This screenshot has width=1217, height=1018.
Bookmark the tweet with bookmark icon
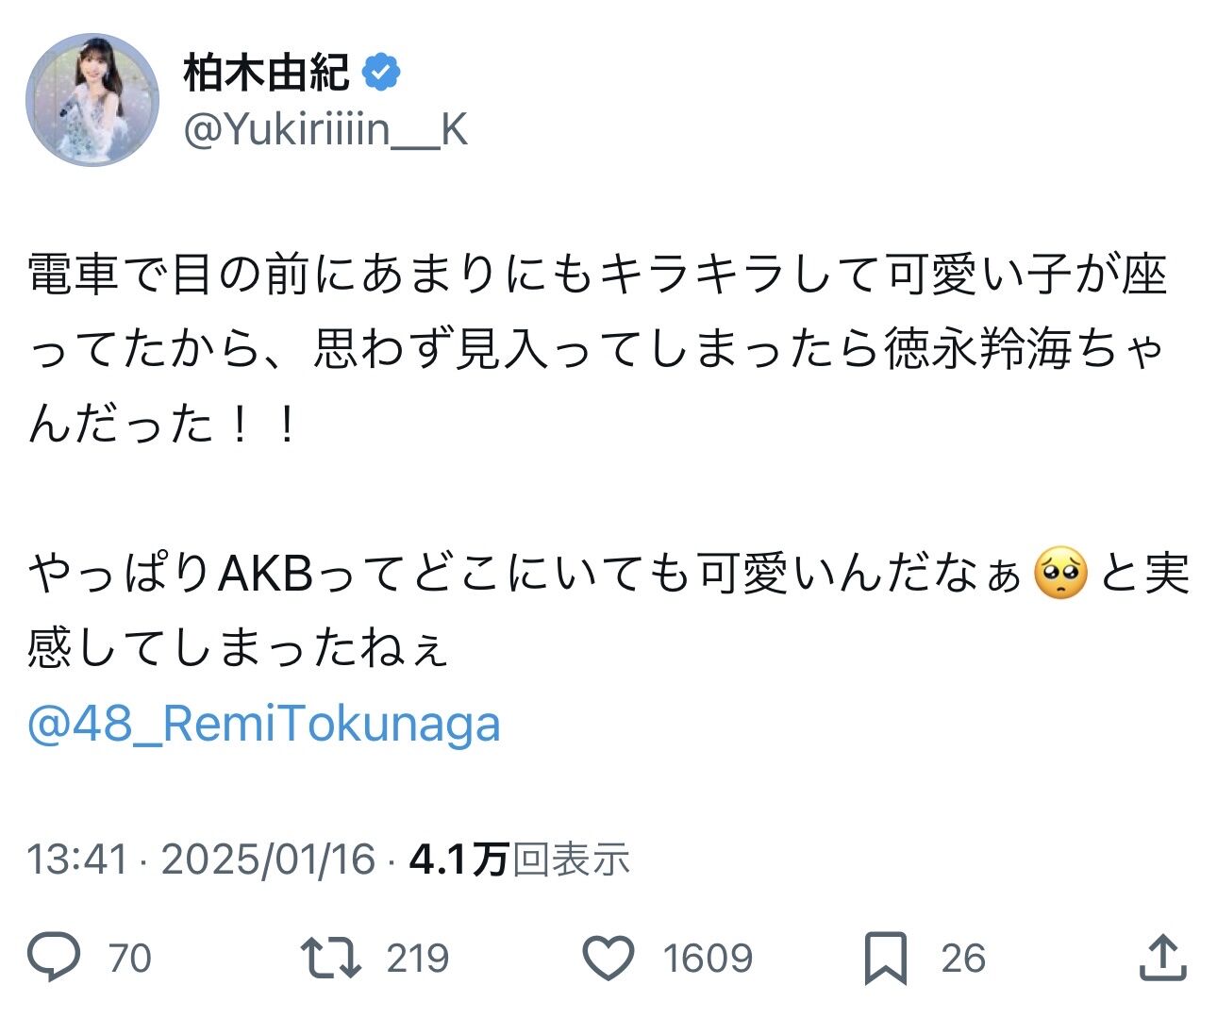click(x=886, y=958)
